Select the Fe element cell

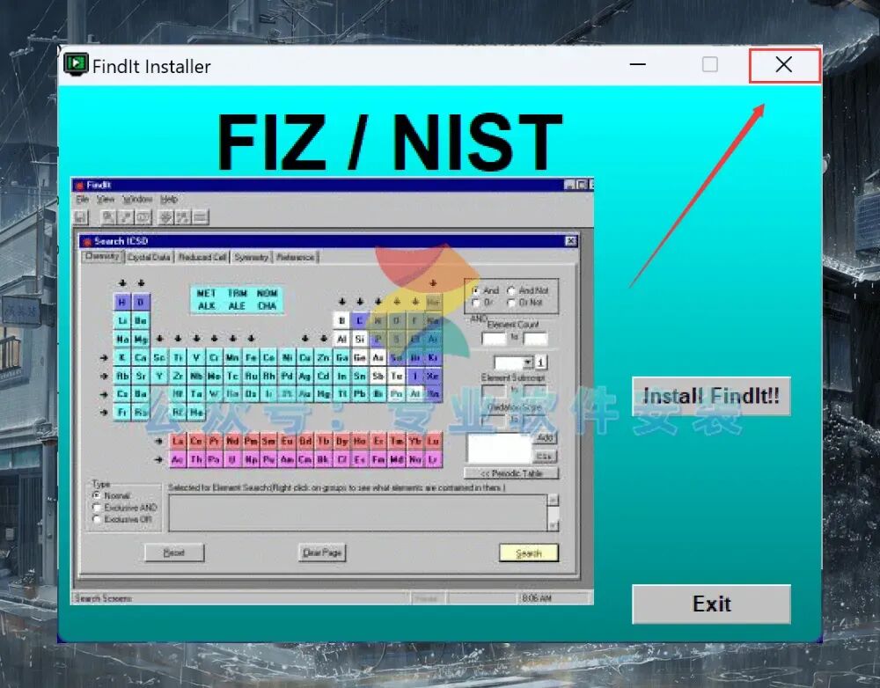coord(251,357)
